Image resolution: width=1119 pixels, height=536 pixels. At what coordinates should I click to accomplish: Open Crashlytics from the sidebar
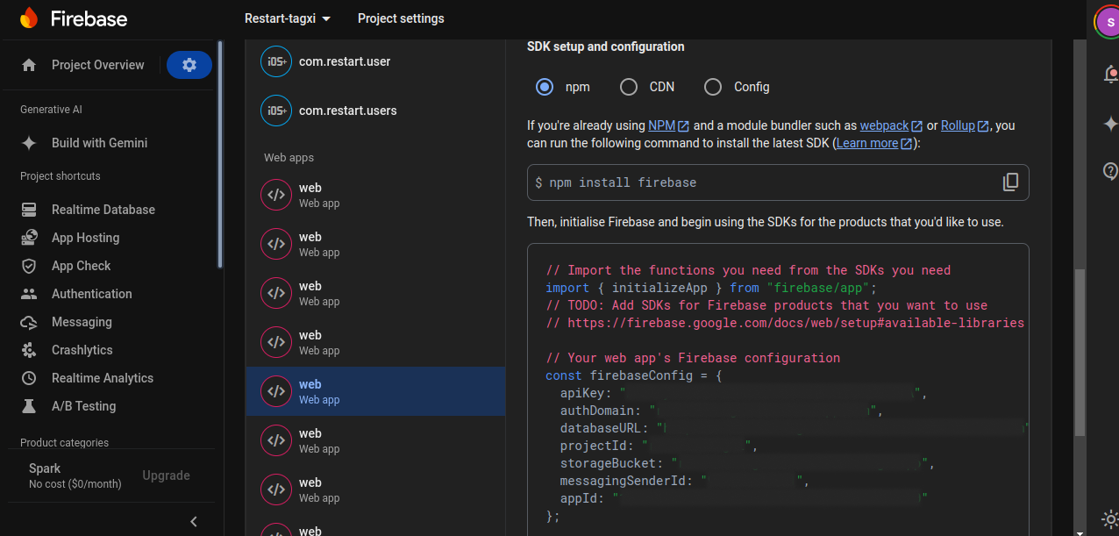point(82,349)
